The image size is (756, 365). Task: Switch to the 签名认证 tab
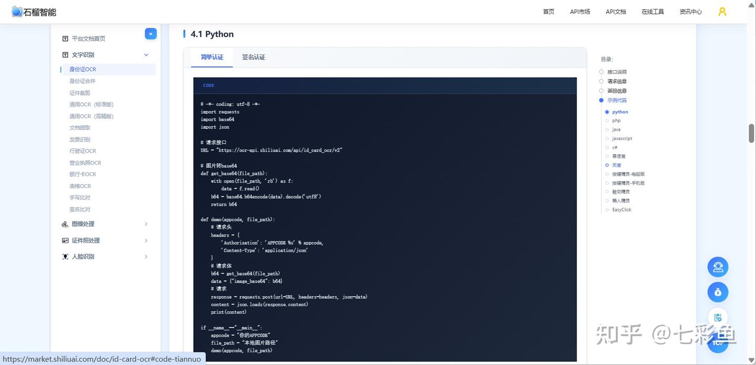click(x=254, y=57)
